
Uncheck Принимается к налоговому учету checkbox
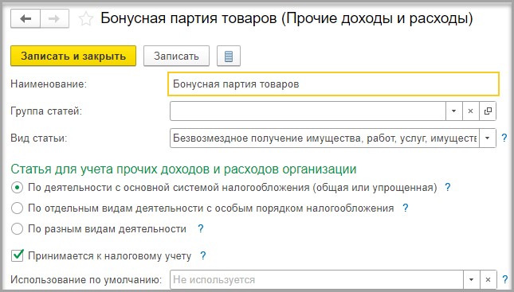click(x=17, y=255)
